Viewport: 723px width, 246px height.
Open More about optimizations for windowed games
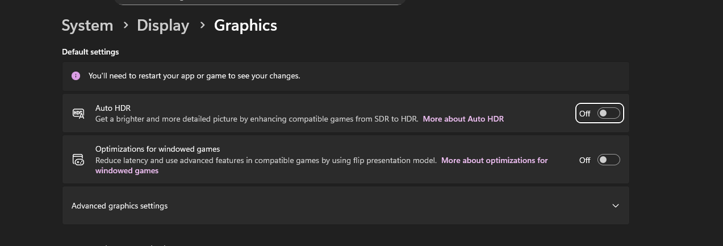point(494,160)
